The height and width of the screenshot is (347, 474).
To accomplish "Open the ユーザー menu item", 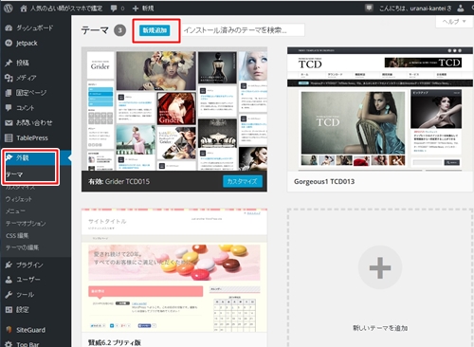I will 28,280.
